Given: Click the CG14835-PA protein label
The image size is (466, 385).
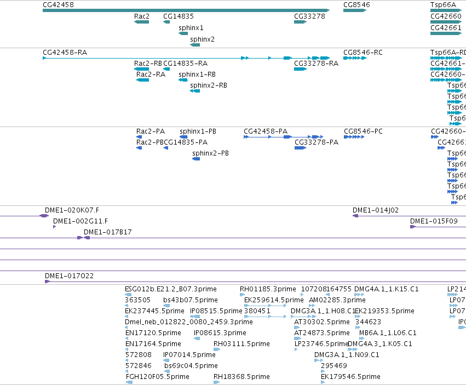Looking at the screenshot, I should point(186,142).
